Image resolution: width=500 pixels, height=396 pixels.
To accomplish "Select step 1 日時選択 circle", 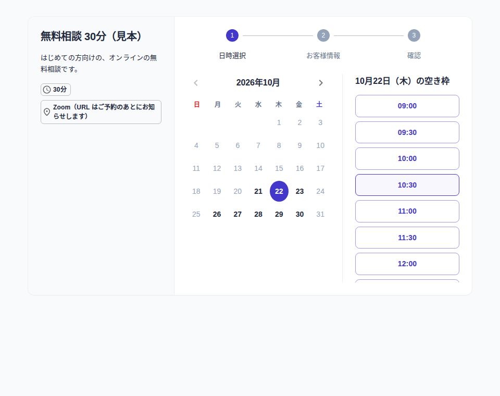I will point(232,35).
